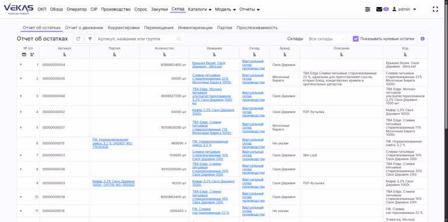Click in the Артикул, название или группа search field

pos(136,39)
